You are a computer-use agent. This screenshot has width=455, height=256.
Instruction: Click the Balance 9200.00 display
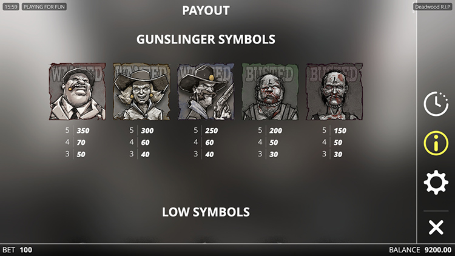point(420,250)
